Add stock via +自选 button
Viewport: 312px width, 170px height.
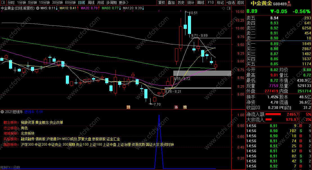[x=231, y=3]
